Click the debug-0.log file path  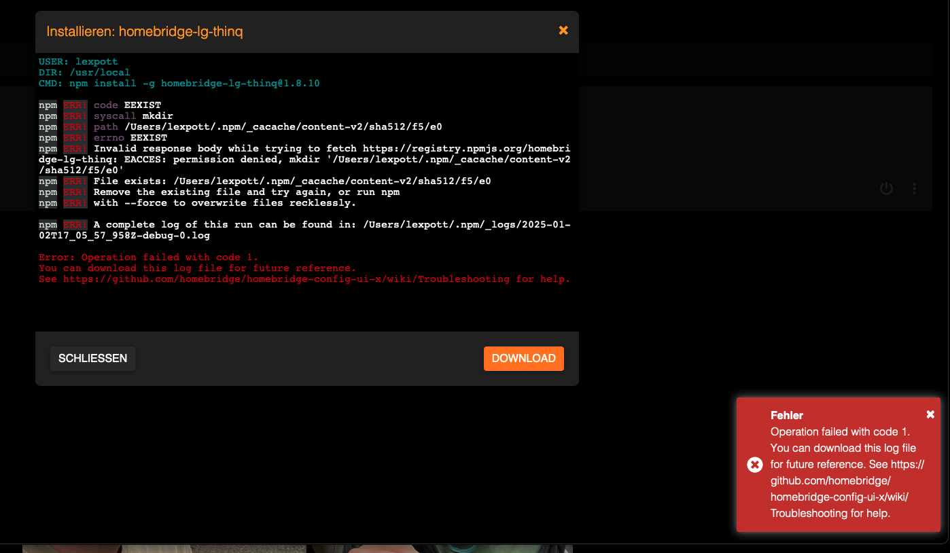click(x=124, y=236)
